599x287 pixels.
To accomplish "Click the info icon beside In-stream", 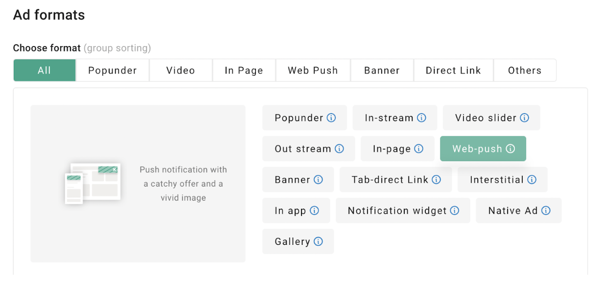I will point(421,118).
